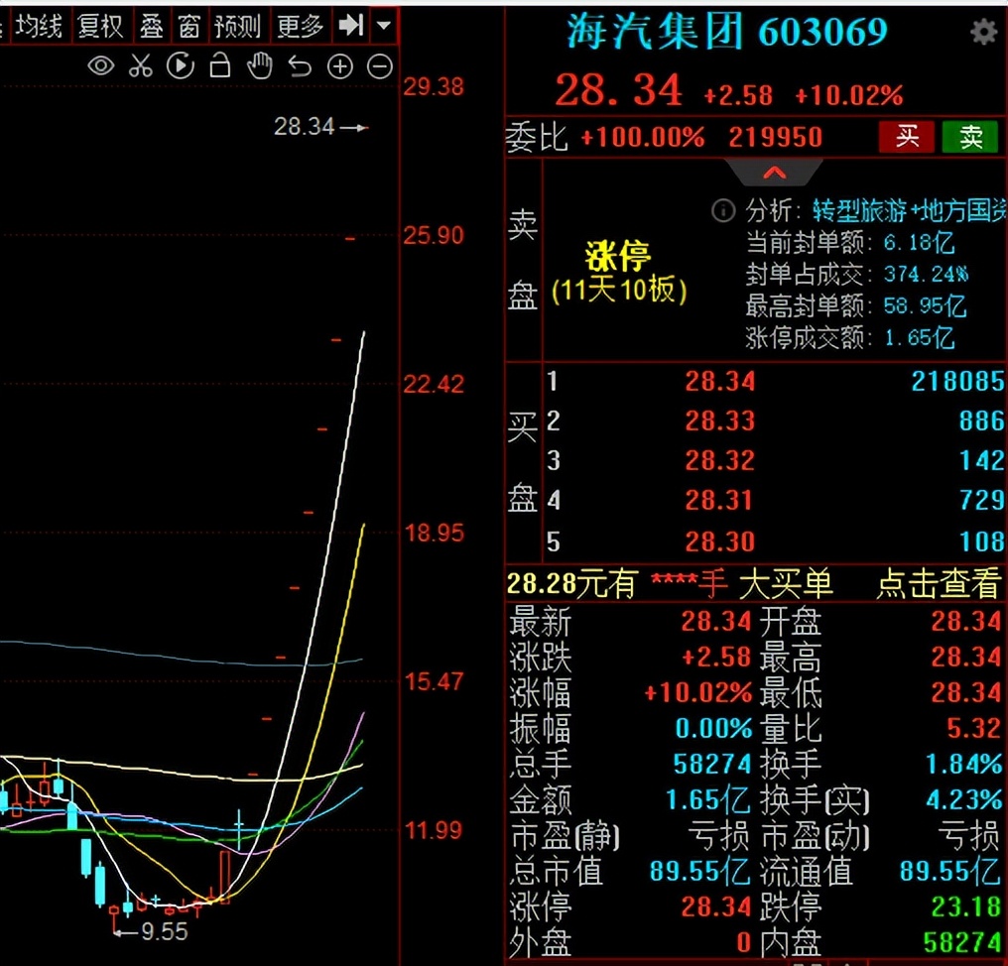Click 振幅 value 0.00%
The image size is (1008, 966).
pos(713,728)
